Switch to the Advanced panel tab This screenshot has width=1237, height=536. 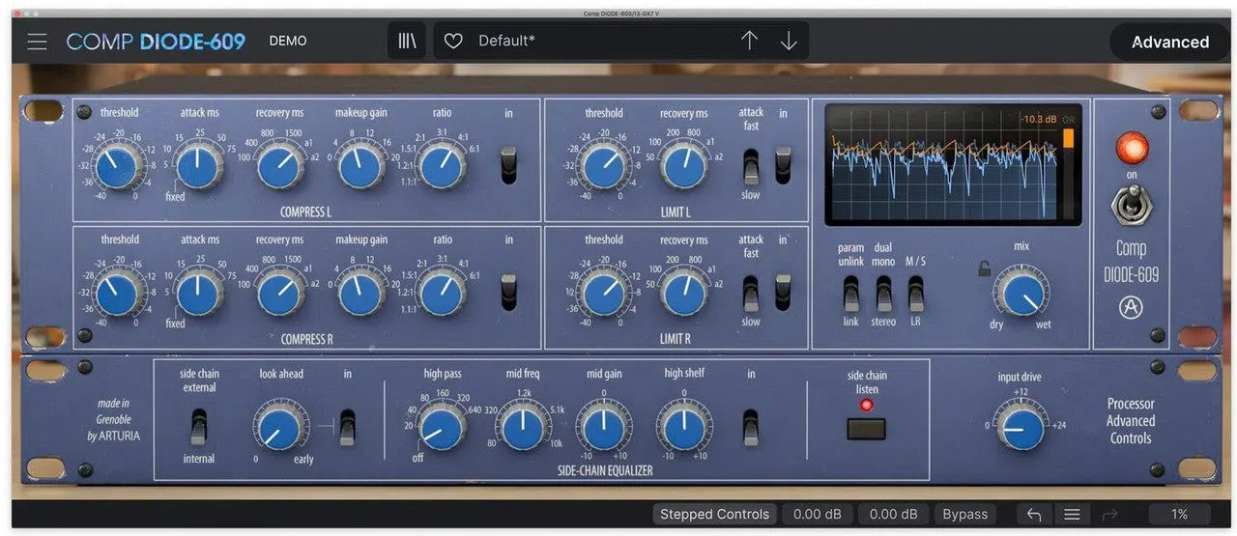tap(1169, 42)
